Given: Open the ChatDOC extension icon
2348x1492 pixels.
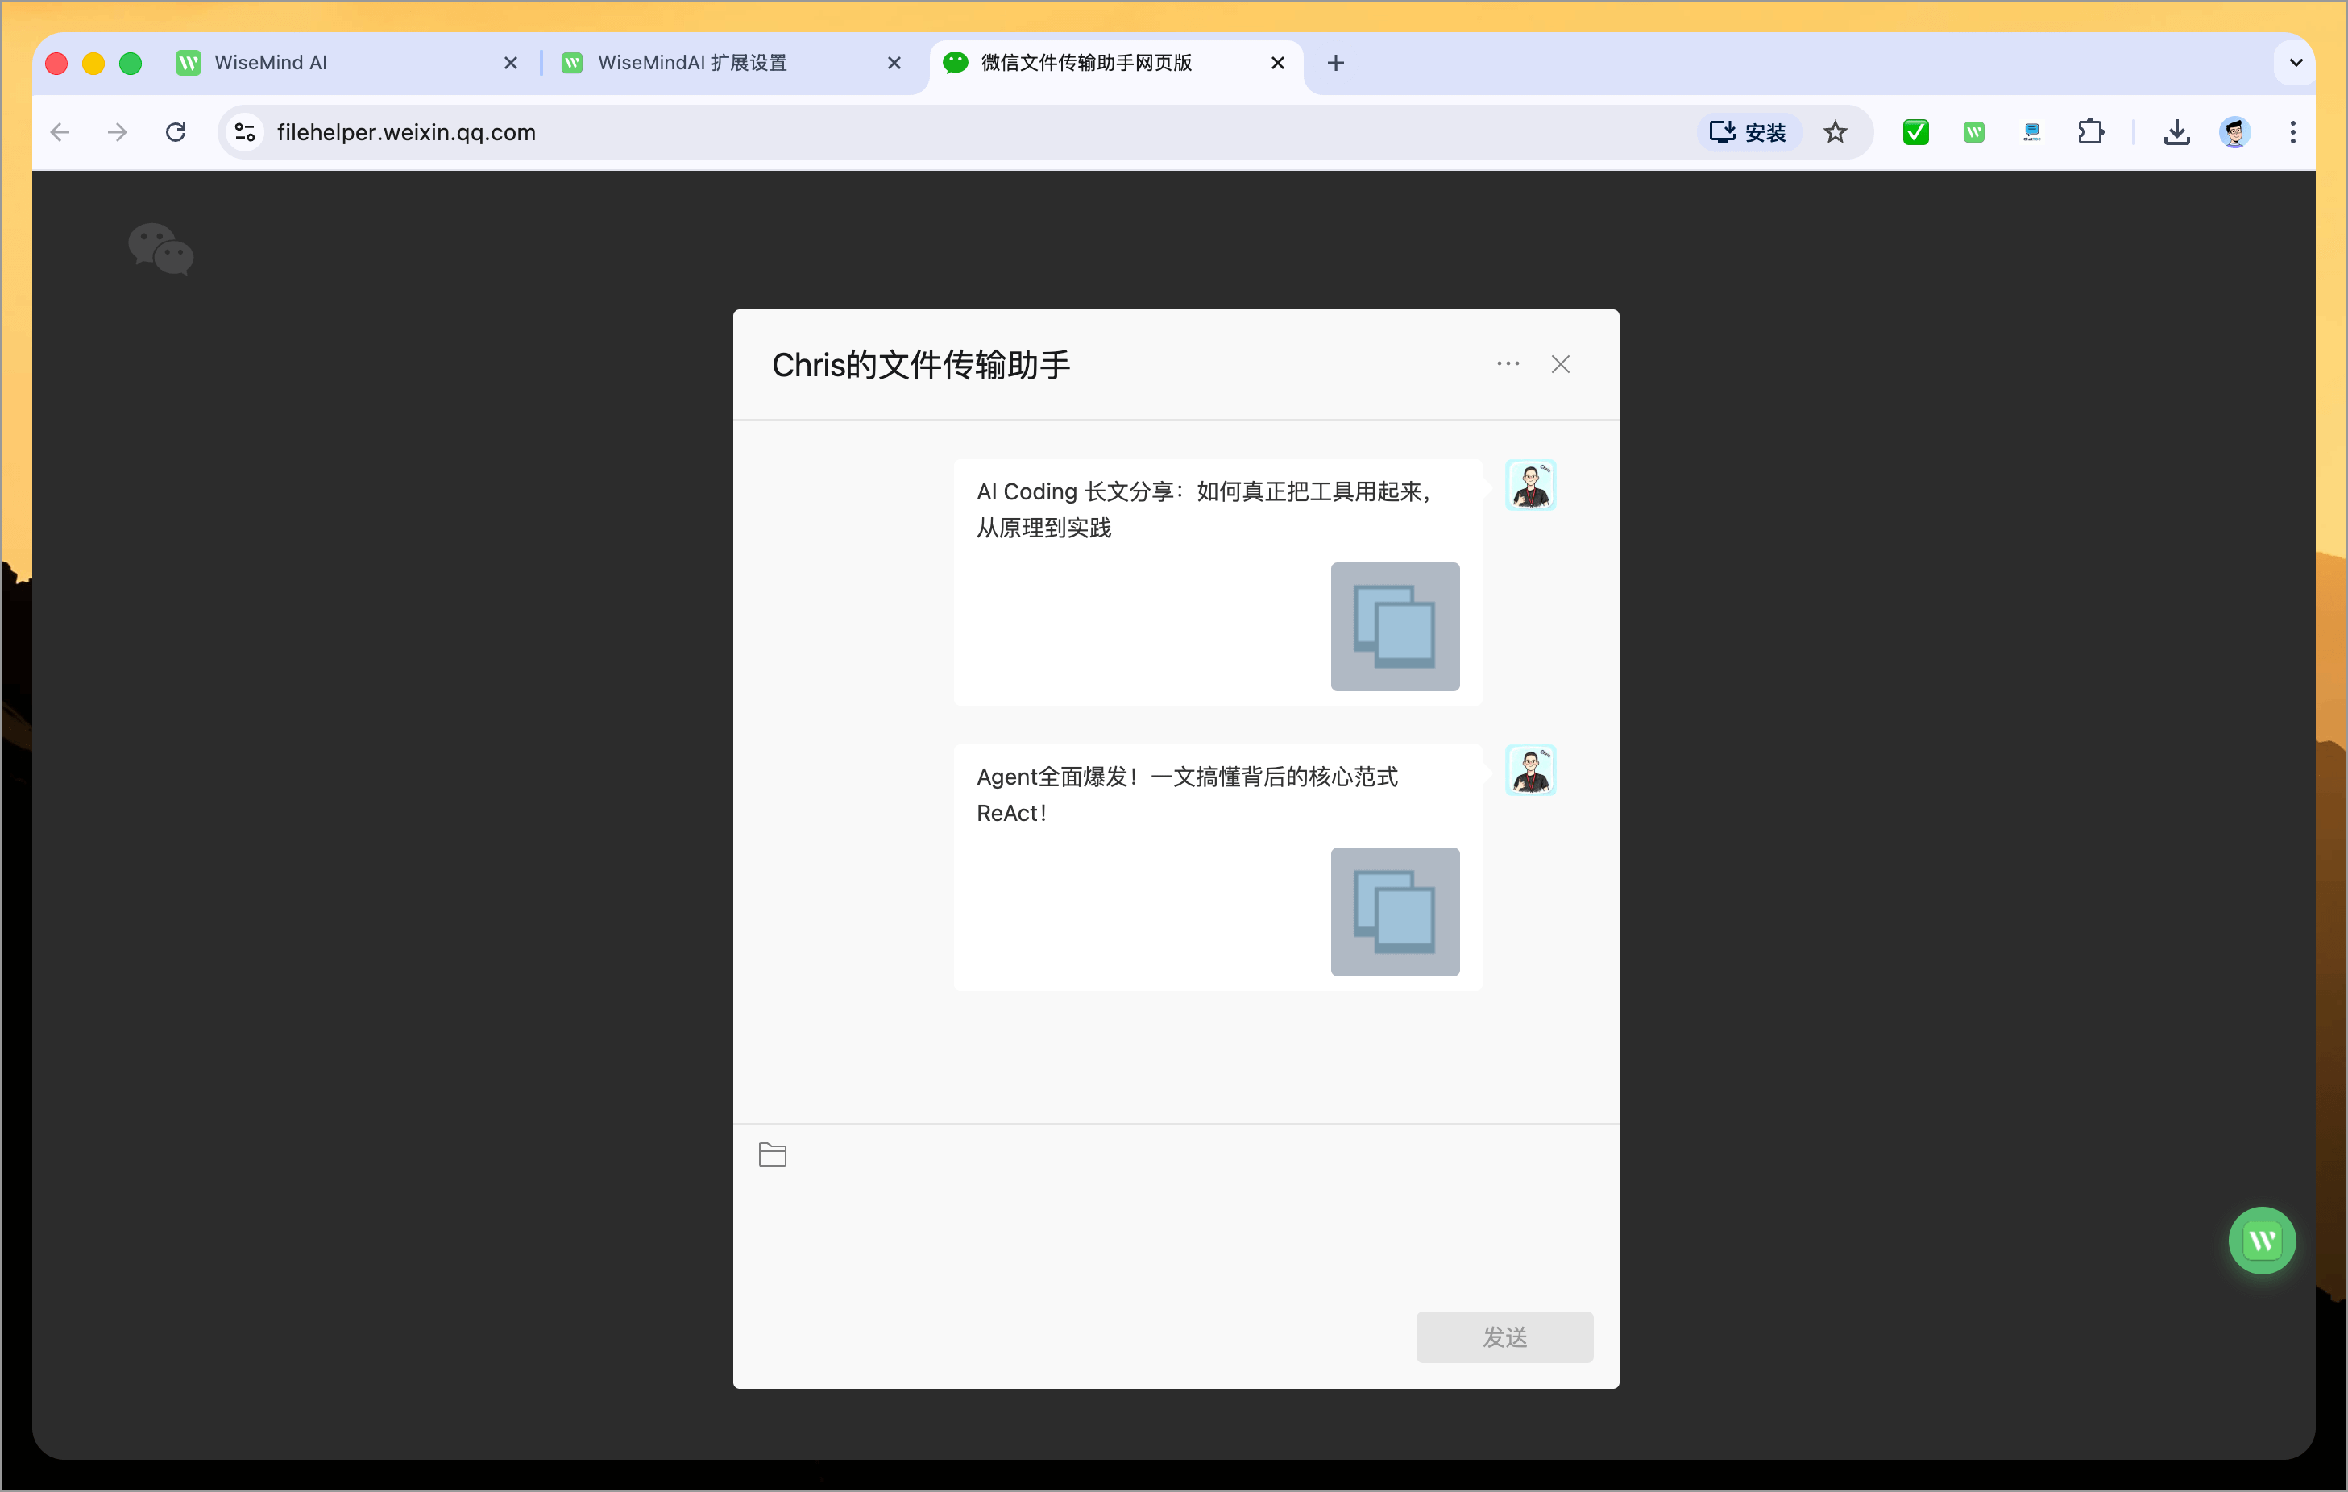Looking at the screenshot, I should (2032, 131).
